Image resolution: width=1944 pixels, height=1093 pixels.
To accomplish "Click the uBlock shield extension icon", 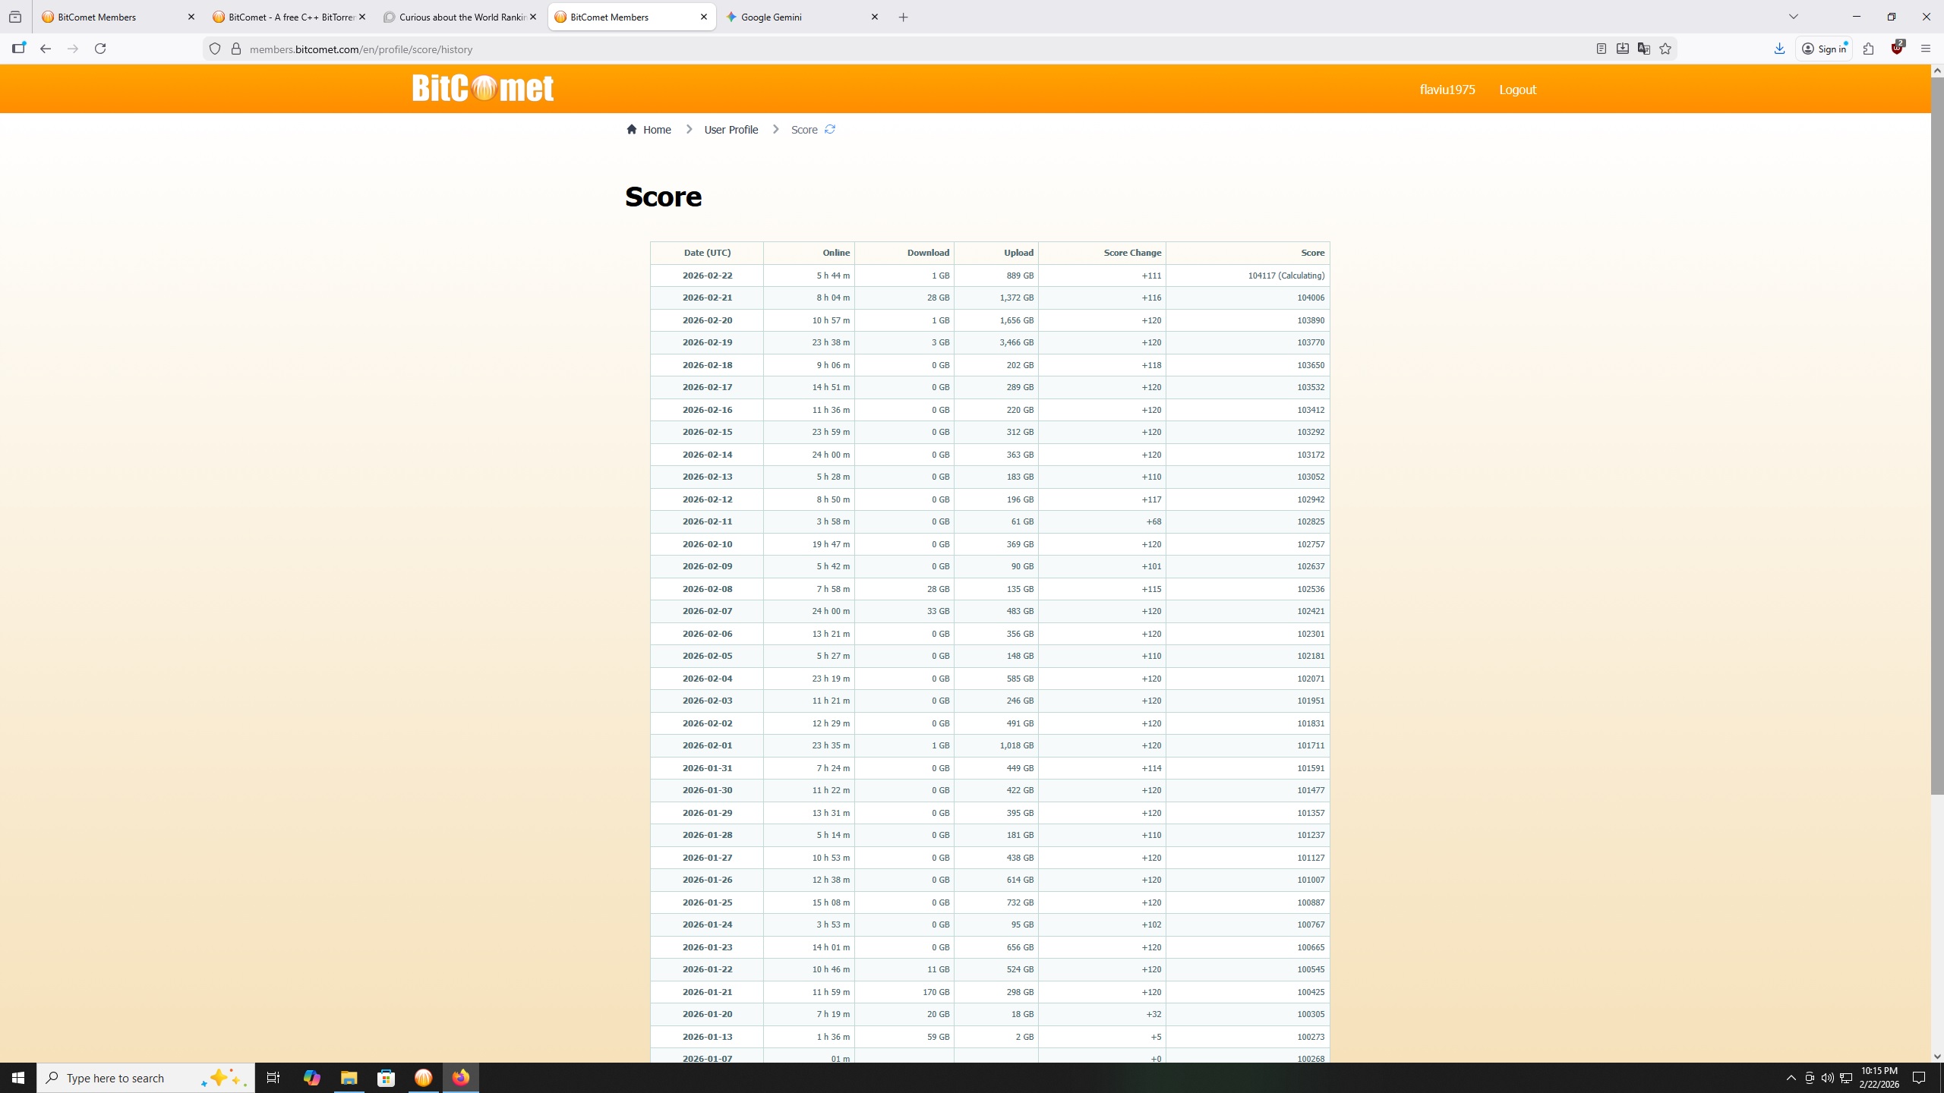I will click(x=1897, y=49).
